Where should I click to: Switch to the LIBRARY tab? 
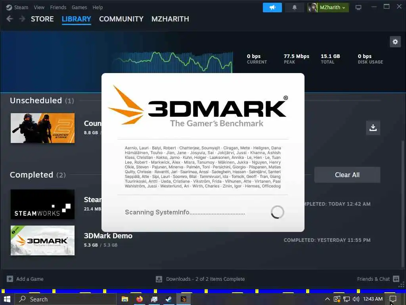coord(77,19)
